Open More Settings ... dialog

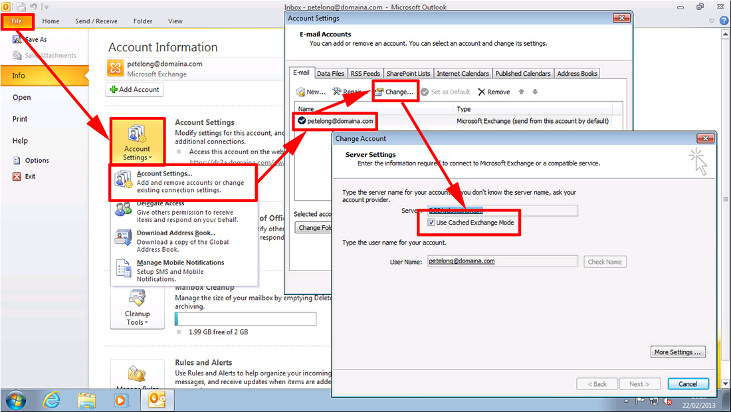pos(678,352)
